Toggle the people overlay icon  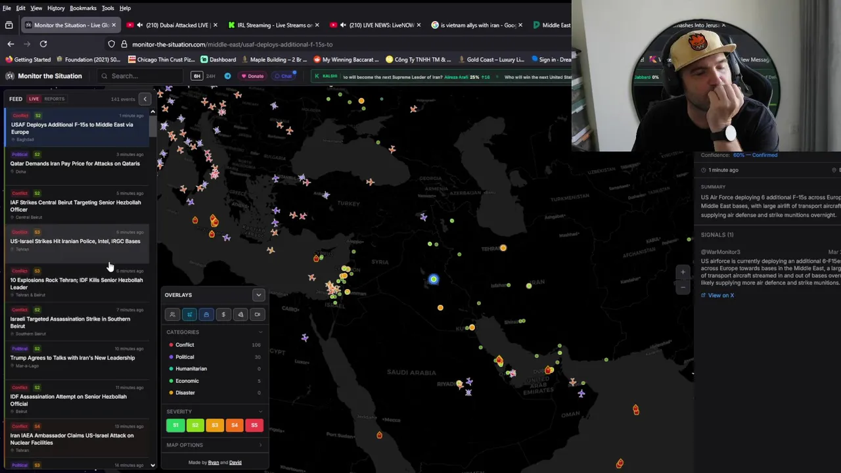(x=172, y=315)
